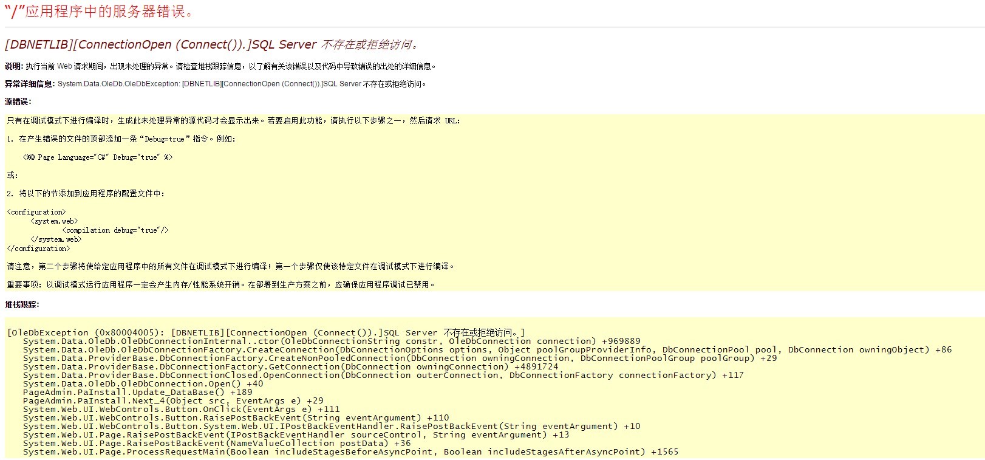Click the italic DBNETLIB ConnectionOpen error heading
Screen dimensions: 985x460
(211, 44)
